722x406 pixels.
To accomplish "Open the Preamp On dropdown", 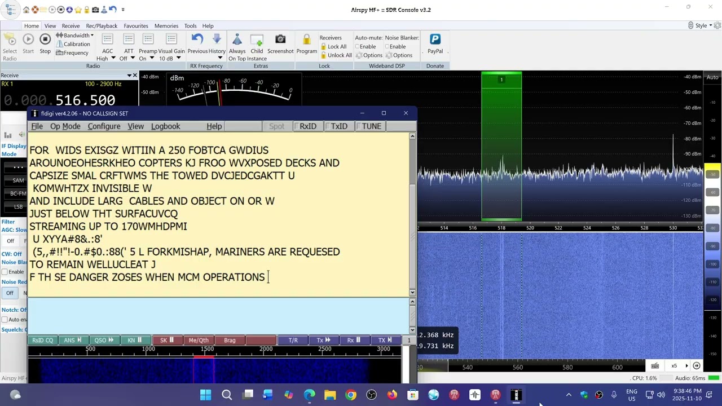I will coord(151,59).
